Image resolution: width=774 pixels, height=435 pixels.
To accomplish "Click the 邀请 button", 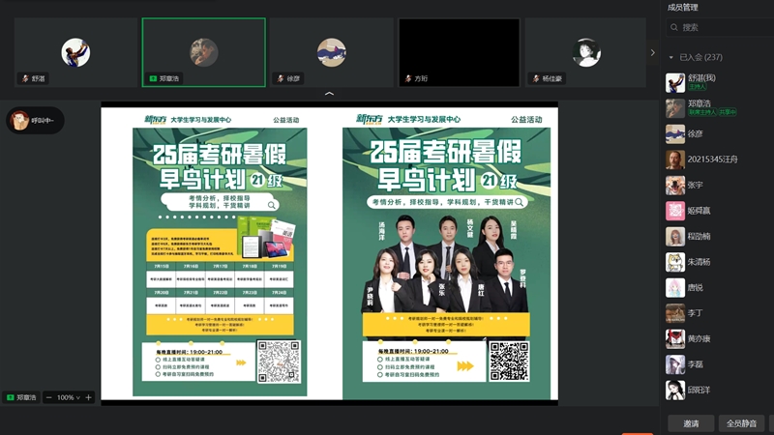I will tap(691, 423).
